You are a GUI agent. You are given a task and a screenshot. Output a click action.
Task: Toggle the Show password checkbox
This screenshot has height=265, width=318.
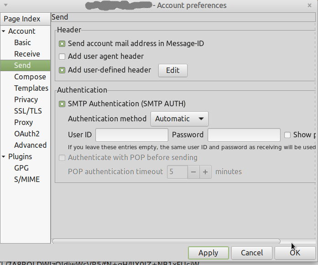287,135
